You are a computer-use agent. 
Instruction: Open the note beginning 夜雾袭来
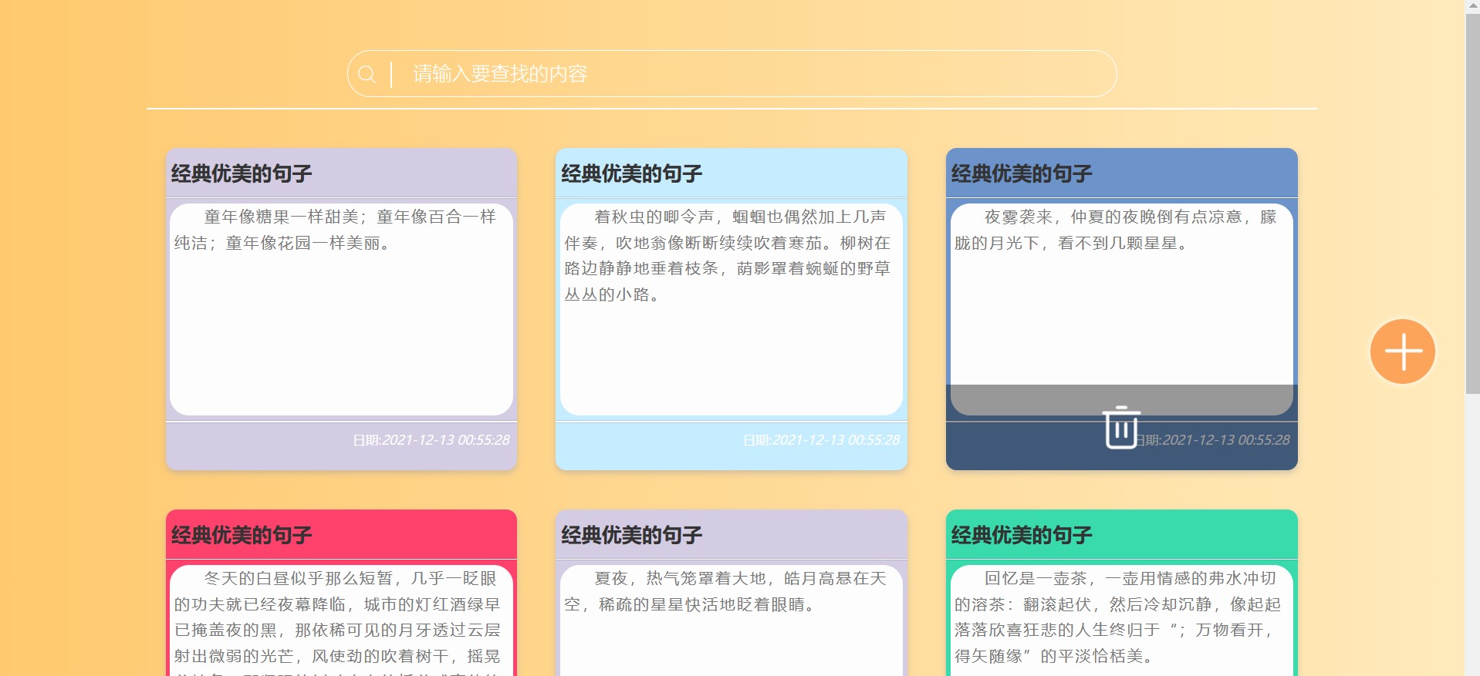[1121, 309]
